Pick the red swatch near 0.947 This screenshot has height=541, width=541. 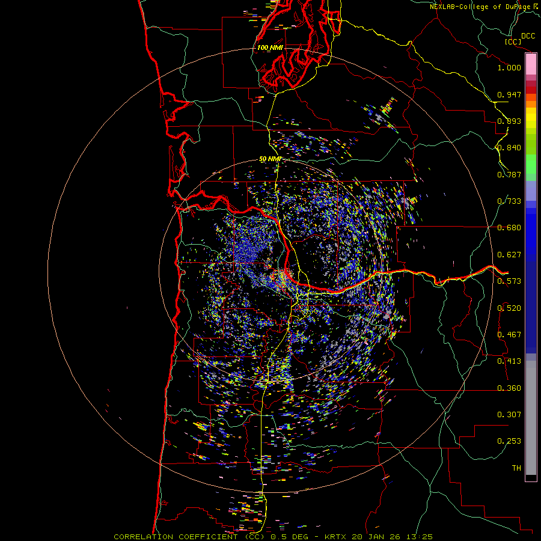tap(531, 90)
